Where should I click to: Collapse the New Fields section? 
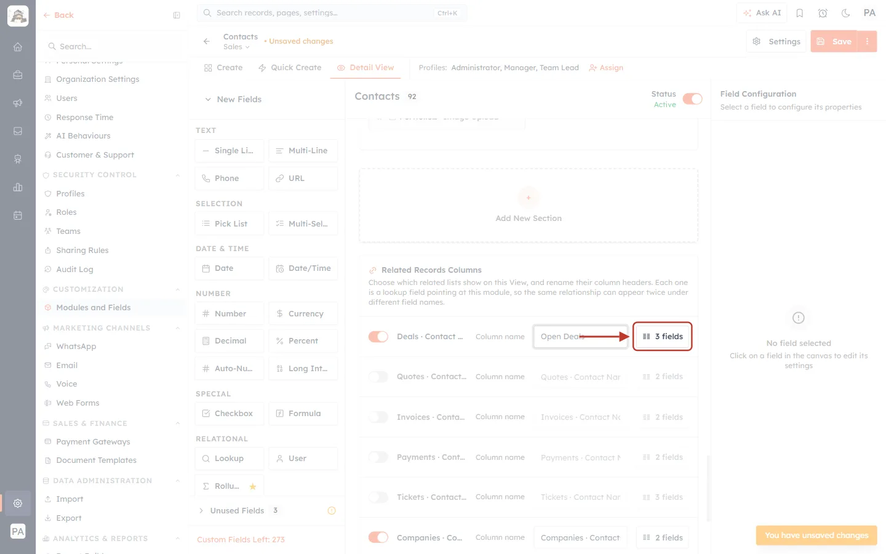[208, 99]
